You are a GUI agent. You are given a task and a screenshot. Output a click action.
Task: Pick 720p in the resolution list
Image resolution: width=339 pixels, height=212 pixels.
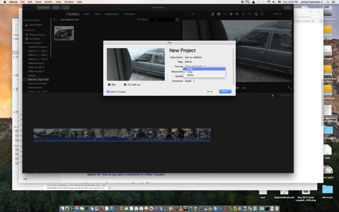[190, 72]
